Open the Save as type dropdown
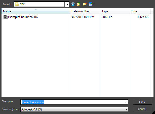The height and width of the screenshot is (114, 155). (126, 109)
